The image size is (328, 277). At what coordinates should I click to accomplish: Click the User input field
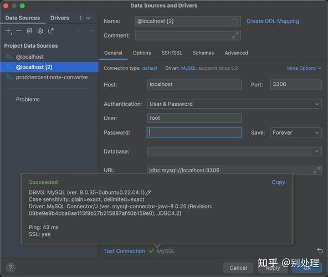pos(194,118)
